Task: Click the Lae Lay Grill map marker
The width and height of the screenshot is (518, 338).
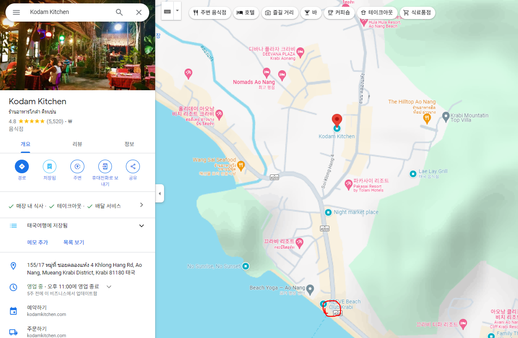Action: 413,174
